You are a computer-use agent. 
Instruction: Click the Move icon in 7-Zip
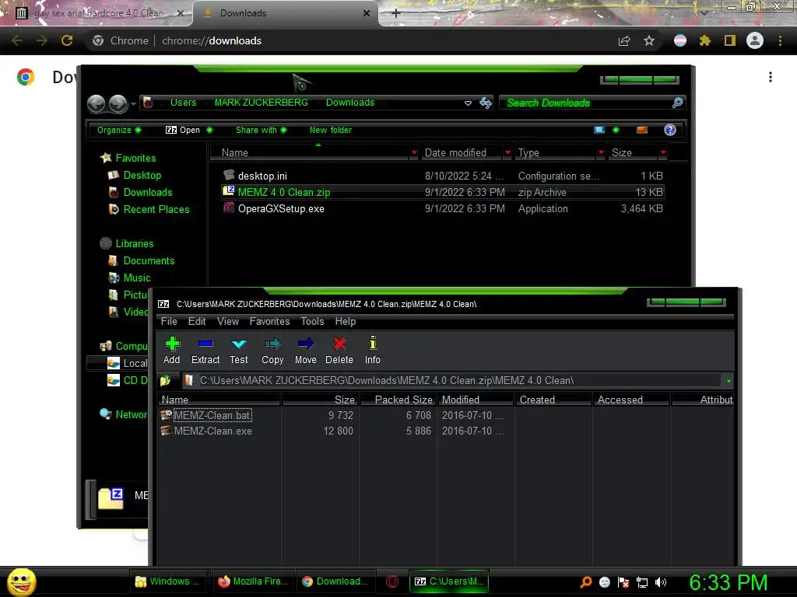click(x=305, y=344)
